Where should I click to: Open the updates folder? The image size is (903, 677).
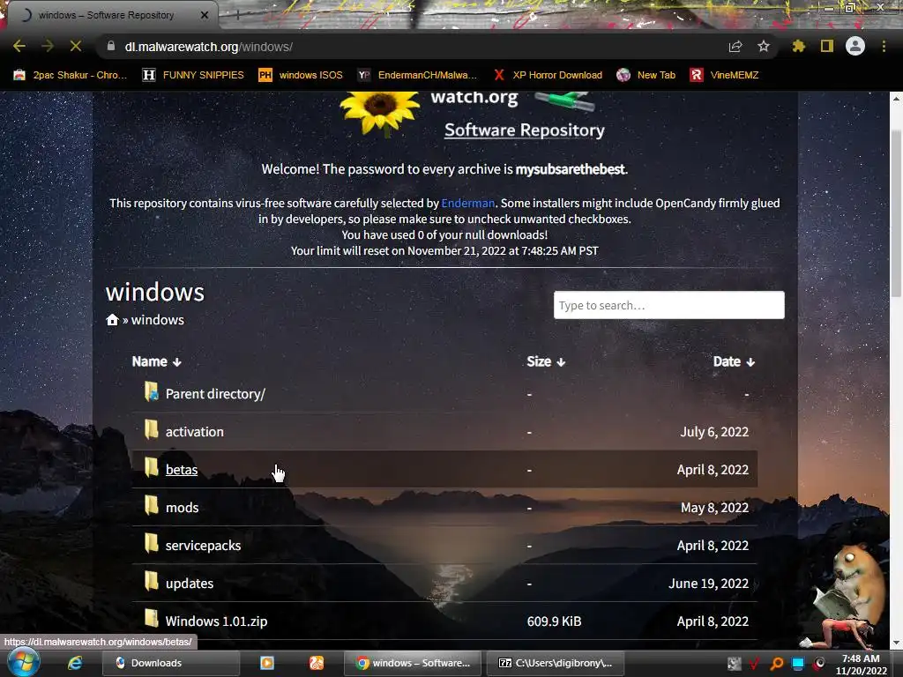[x=190, y=584]
